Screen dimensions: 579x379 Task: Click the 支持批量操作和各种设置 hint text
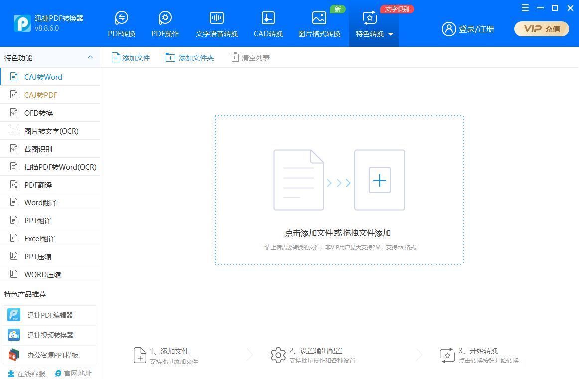[322, 360]
